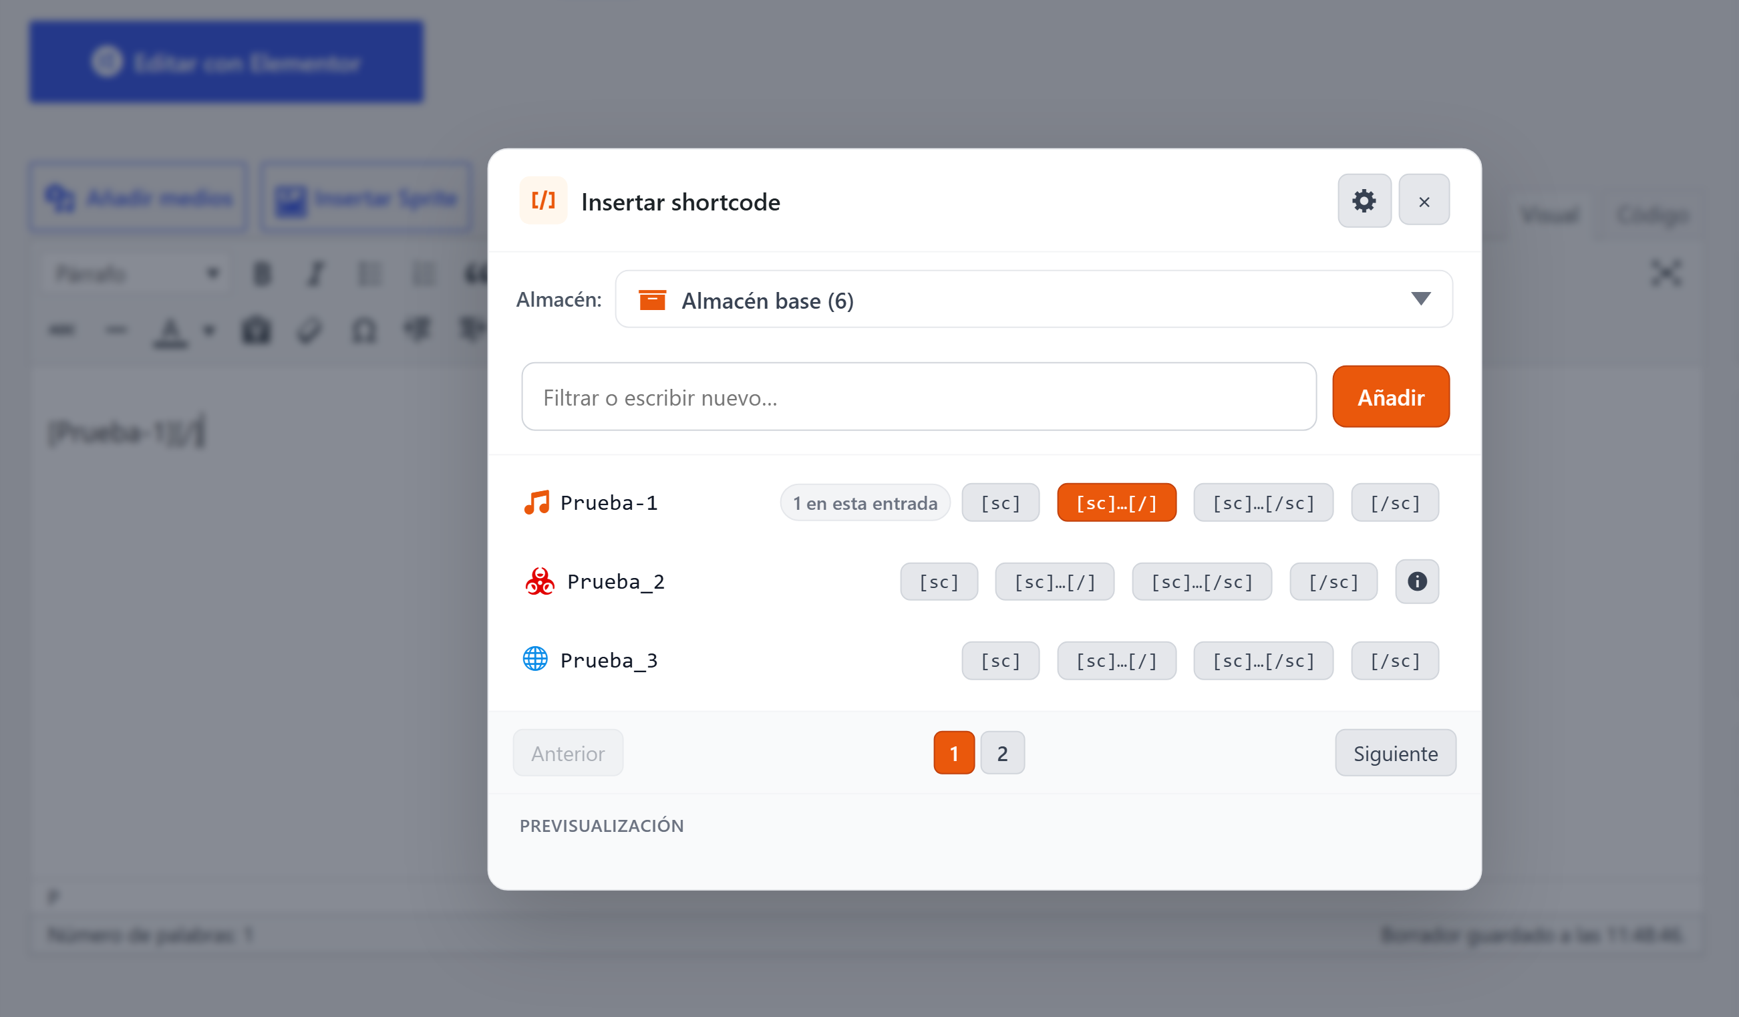
Task: Insert Prueba_3 as [sc]…[/sc]
Action: click(1263, 661)
